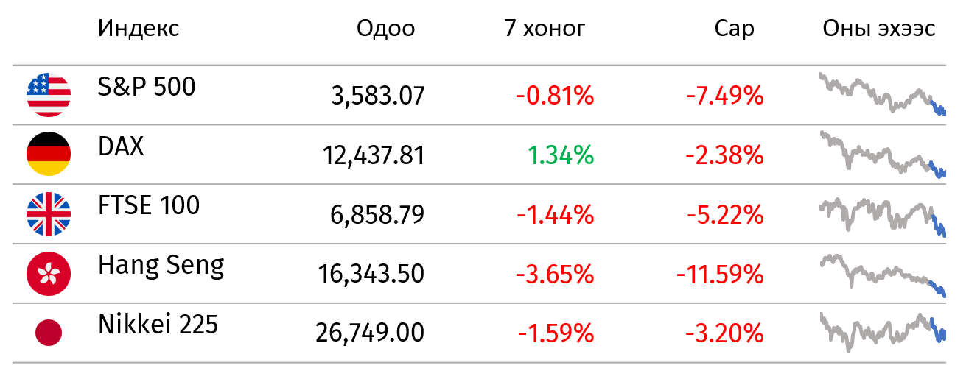The height and width of the screenshot is (382, 966).
Task: Open the DAX index link
Action: [121, 146]
